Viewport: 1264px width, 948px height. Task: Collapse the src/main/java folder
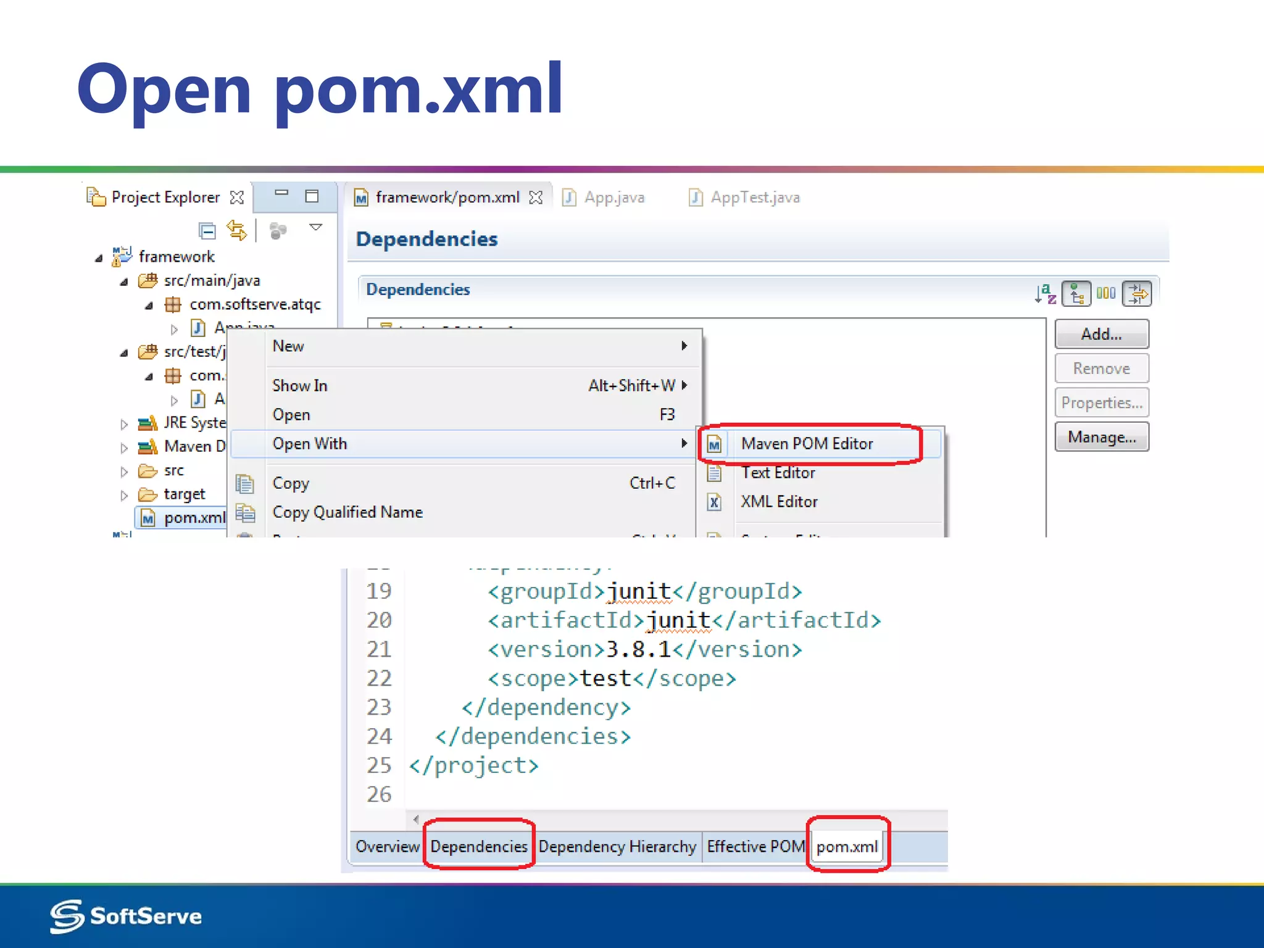(x=124, y=282)
